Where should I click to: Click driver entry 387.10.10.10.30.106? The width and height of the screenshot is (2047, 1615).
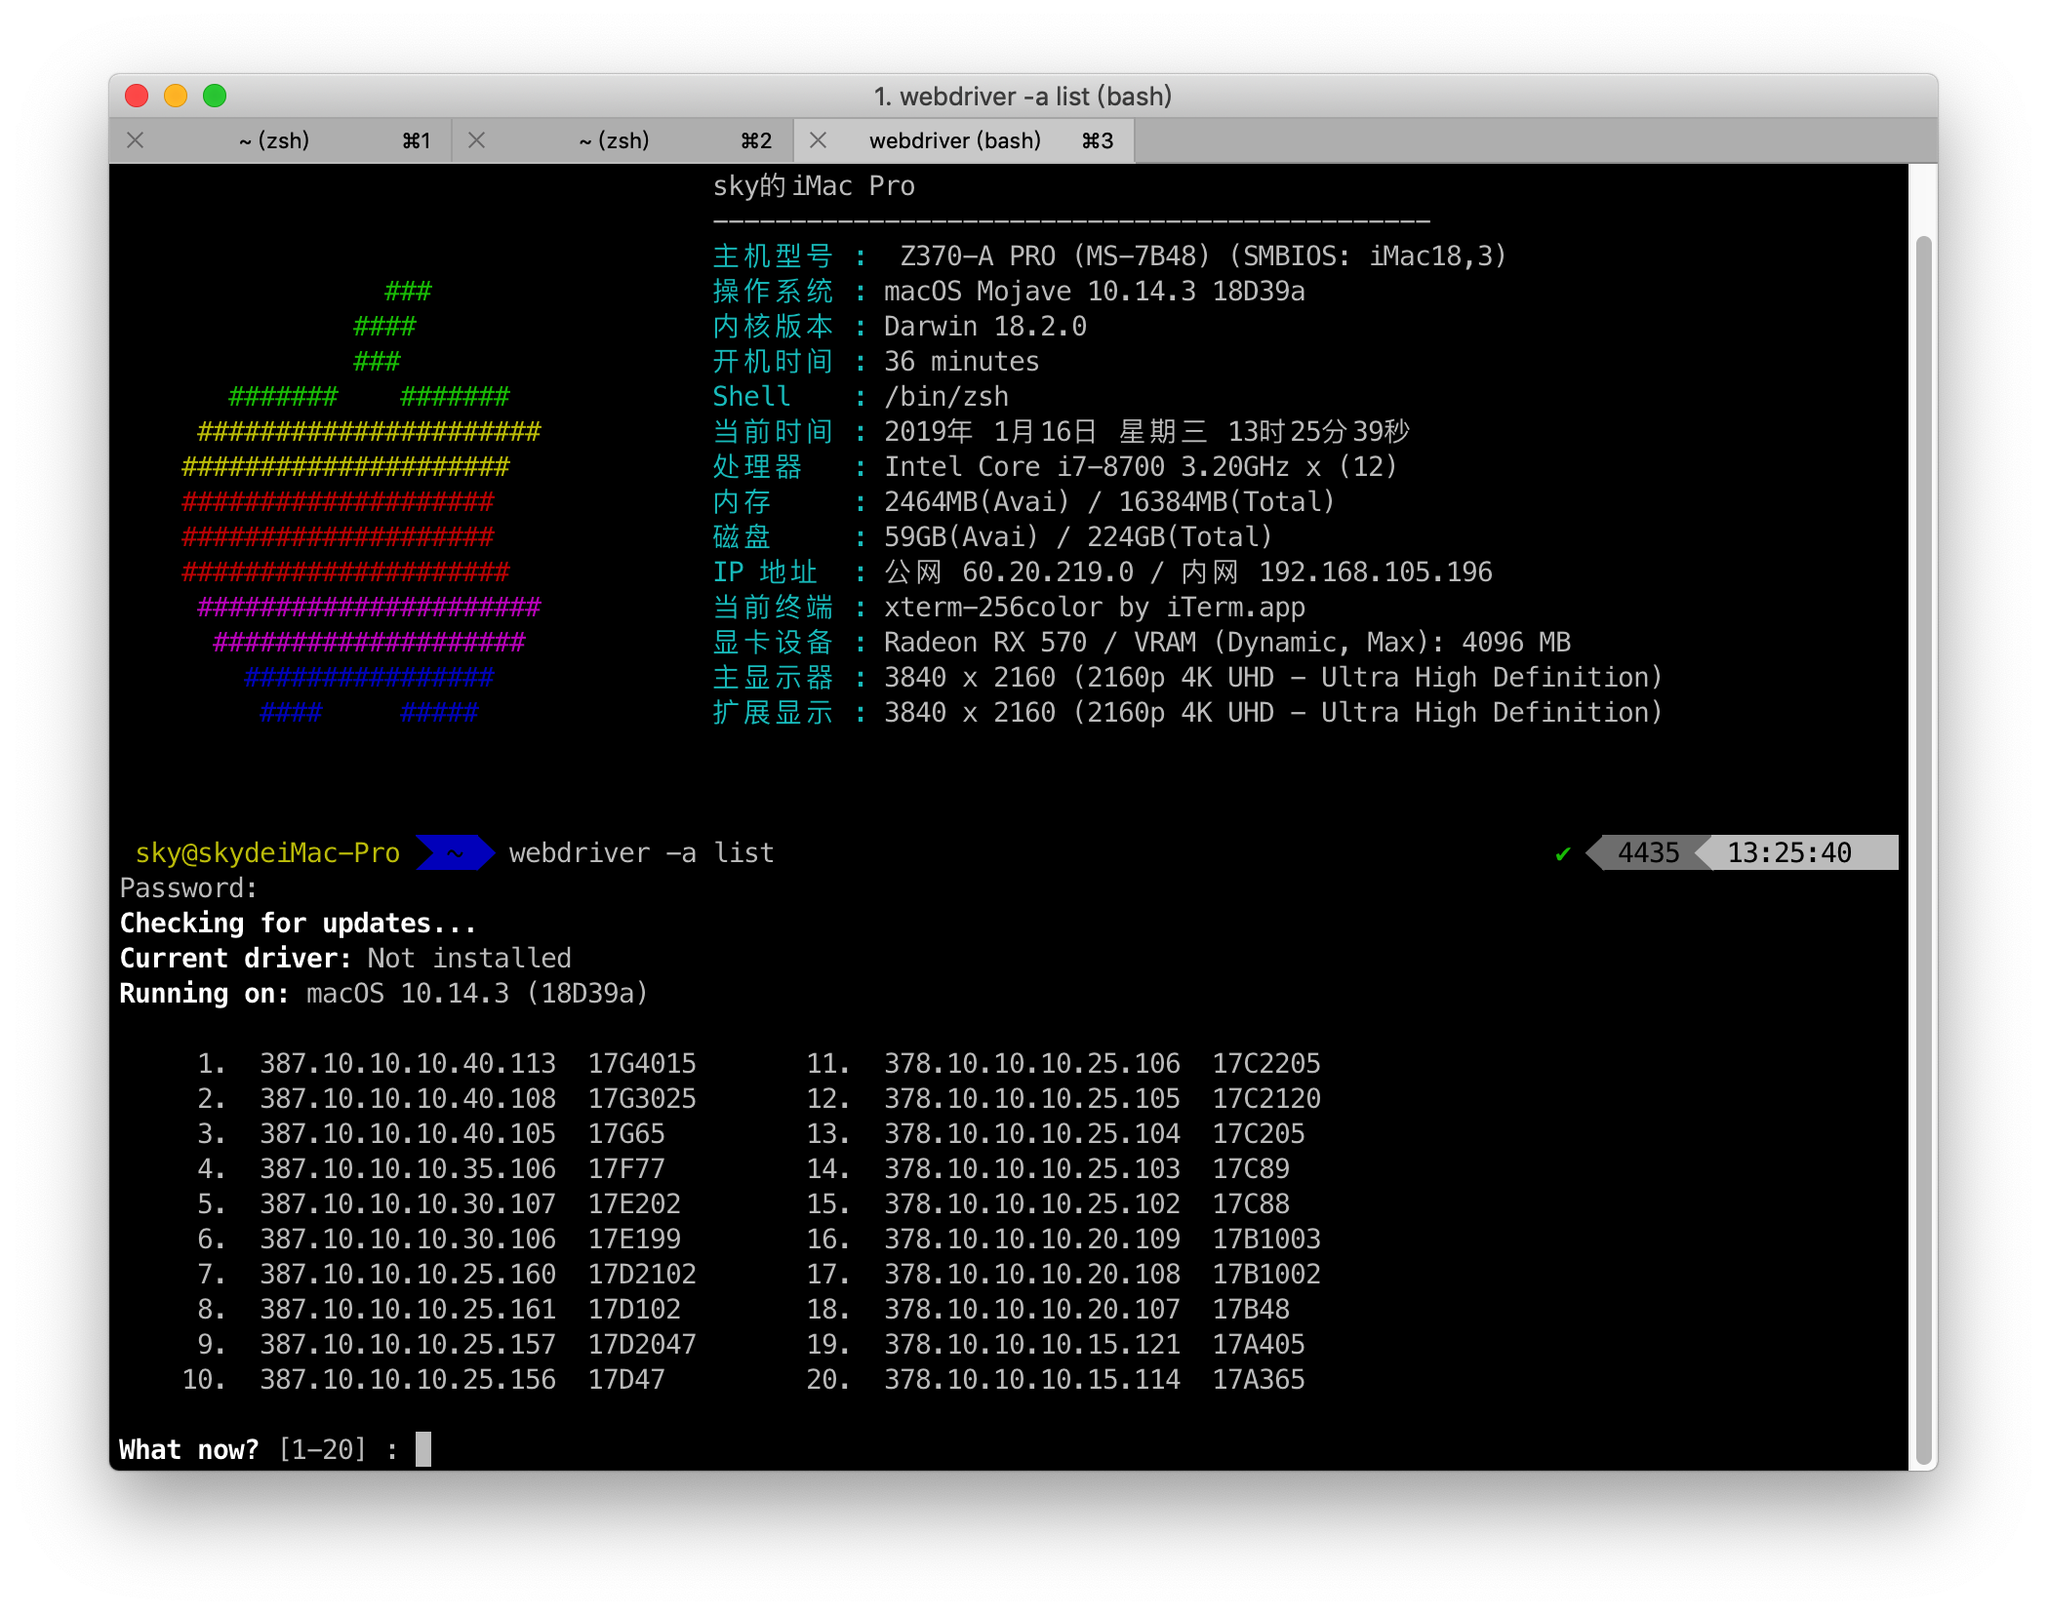pos(408,1240)
